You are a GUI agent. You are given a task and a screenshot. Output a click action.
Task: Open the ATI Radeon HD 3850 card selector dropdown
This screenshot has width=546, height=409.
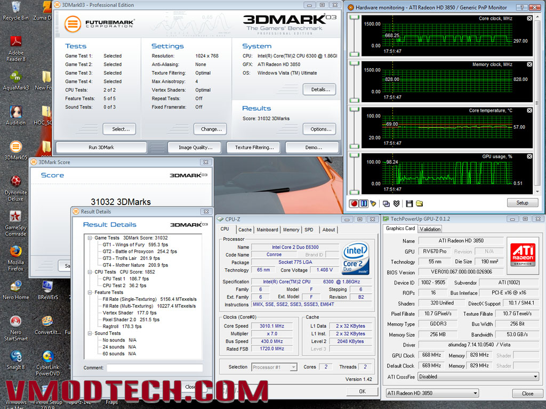click(432, 393)
